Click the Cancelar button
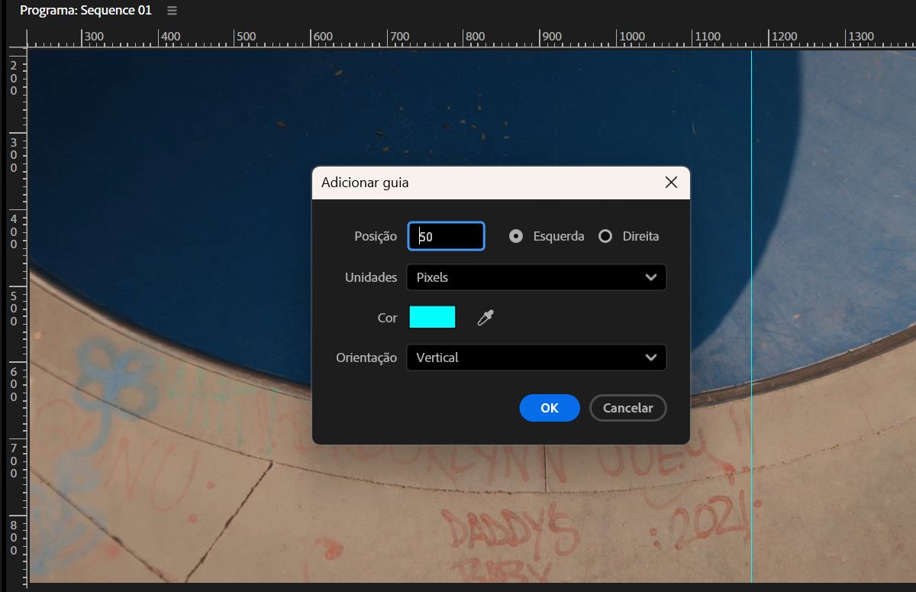The height and width of the screenshot is (592, 916). (628, 408)
